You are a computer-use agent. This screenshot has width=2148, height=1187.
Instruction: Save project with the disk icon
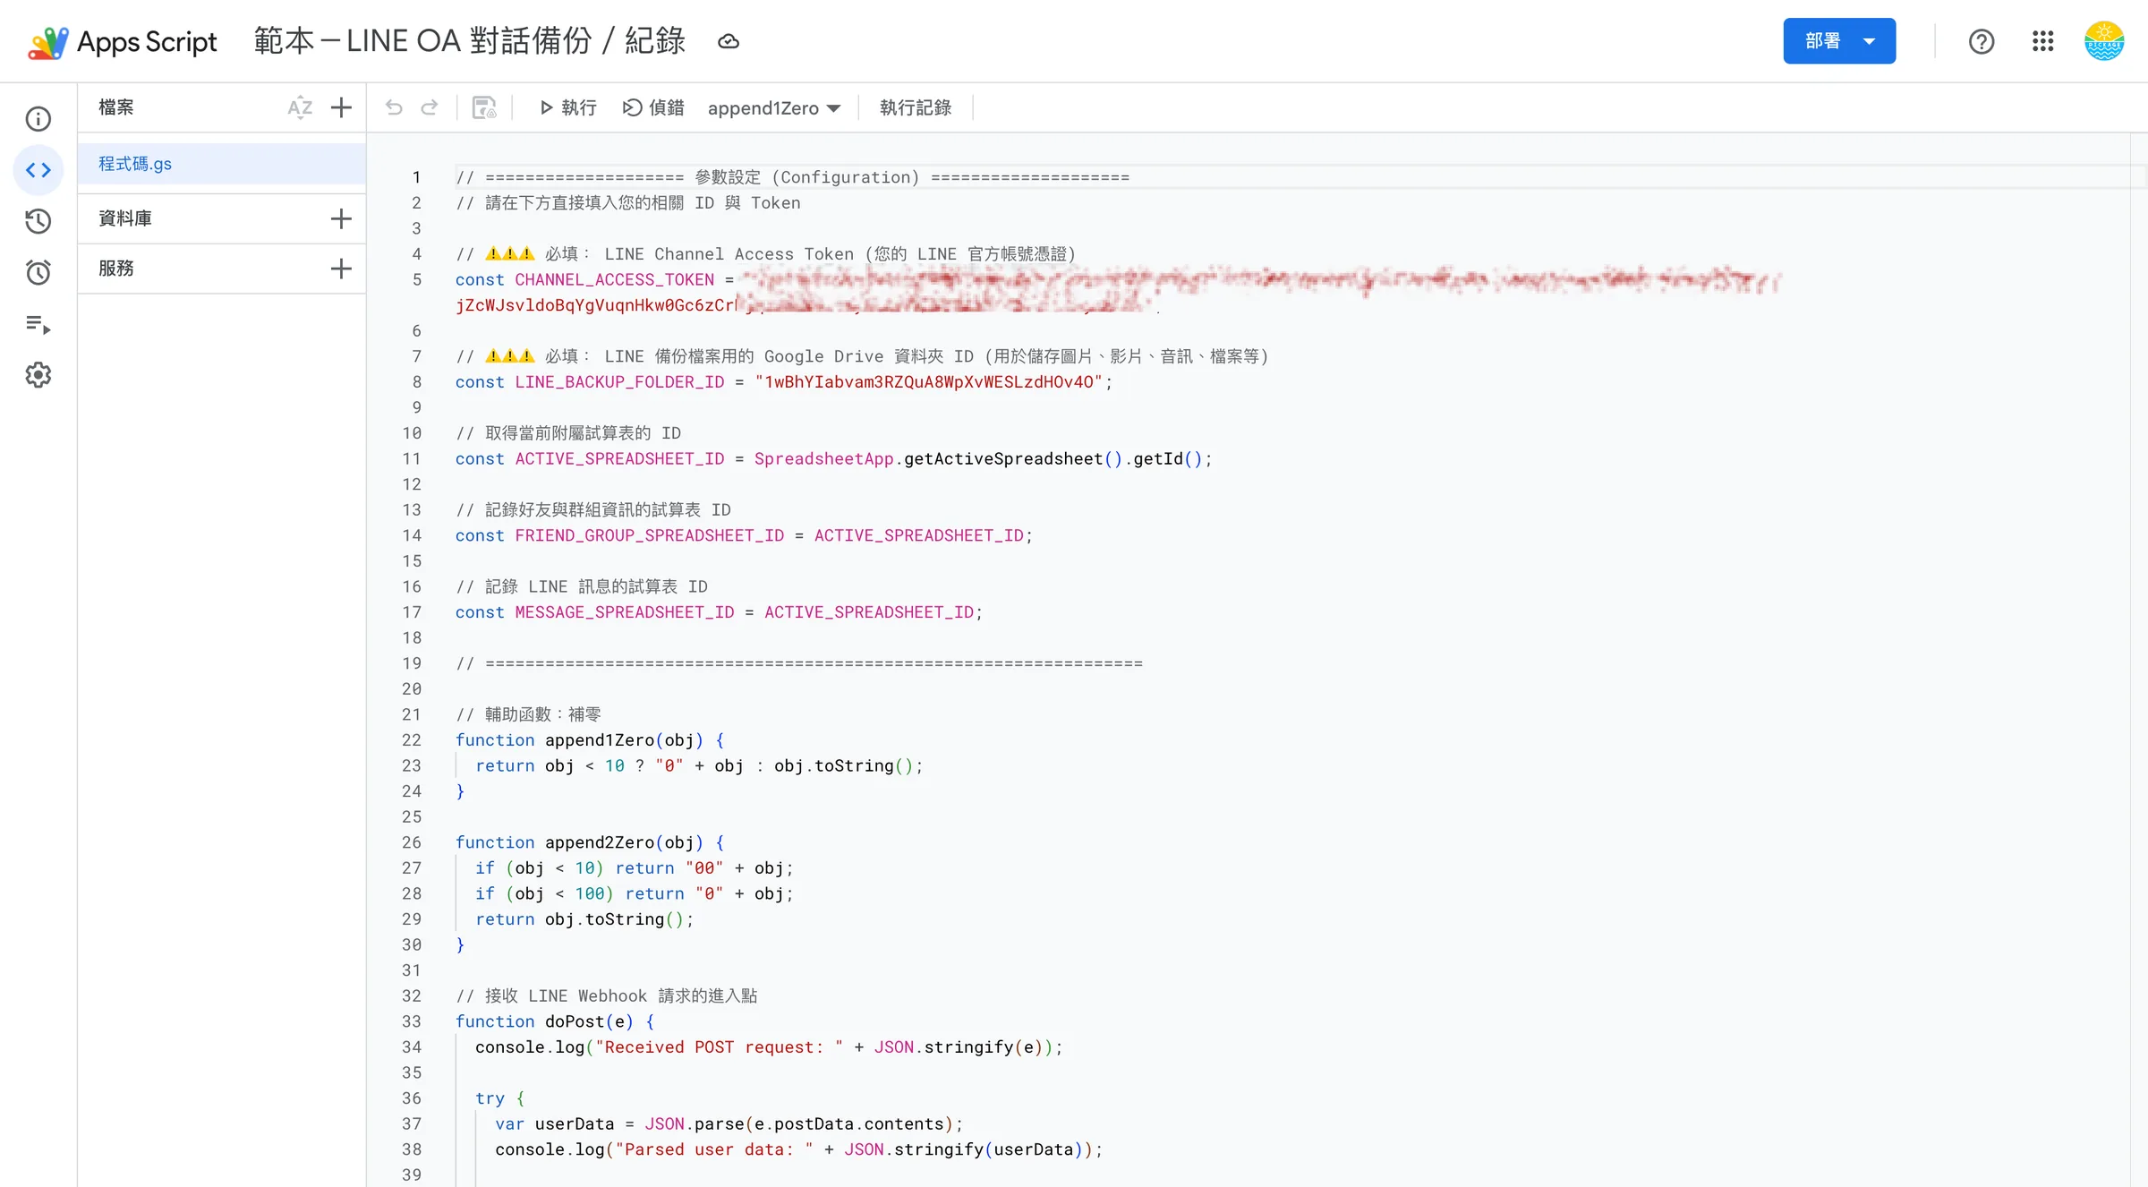tap(484, 107)
